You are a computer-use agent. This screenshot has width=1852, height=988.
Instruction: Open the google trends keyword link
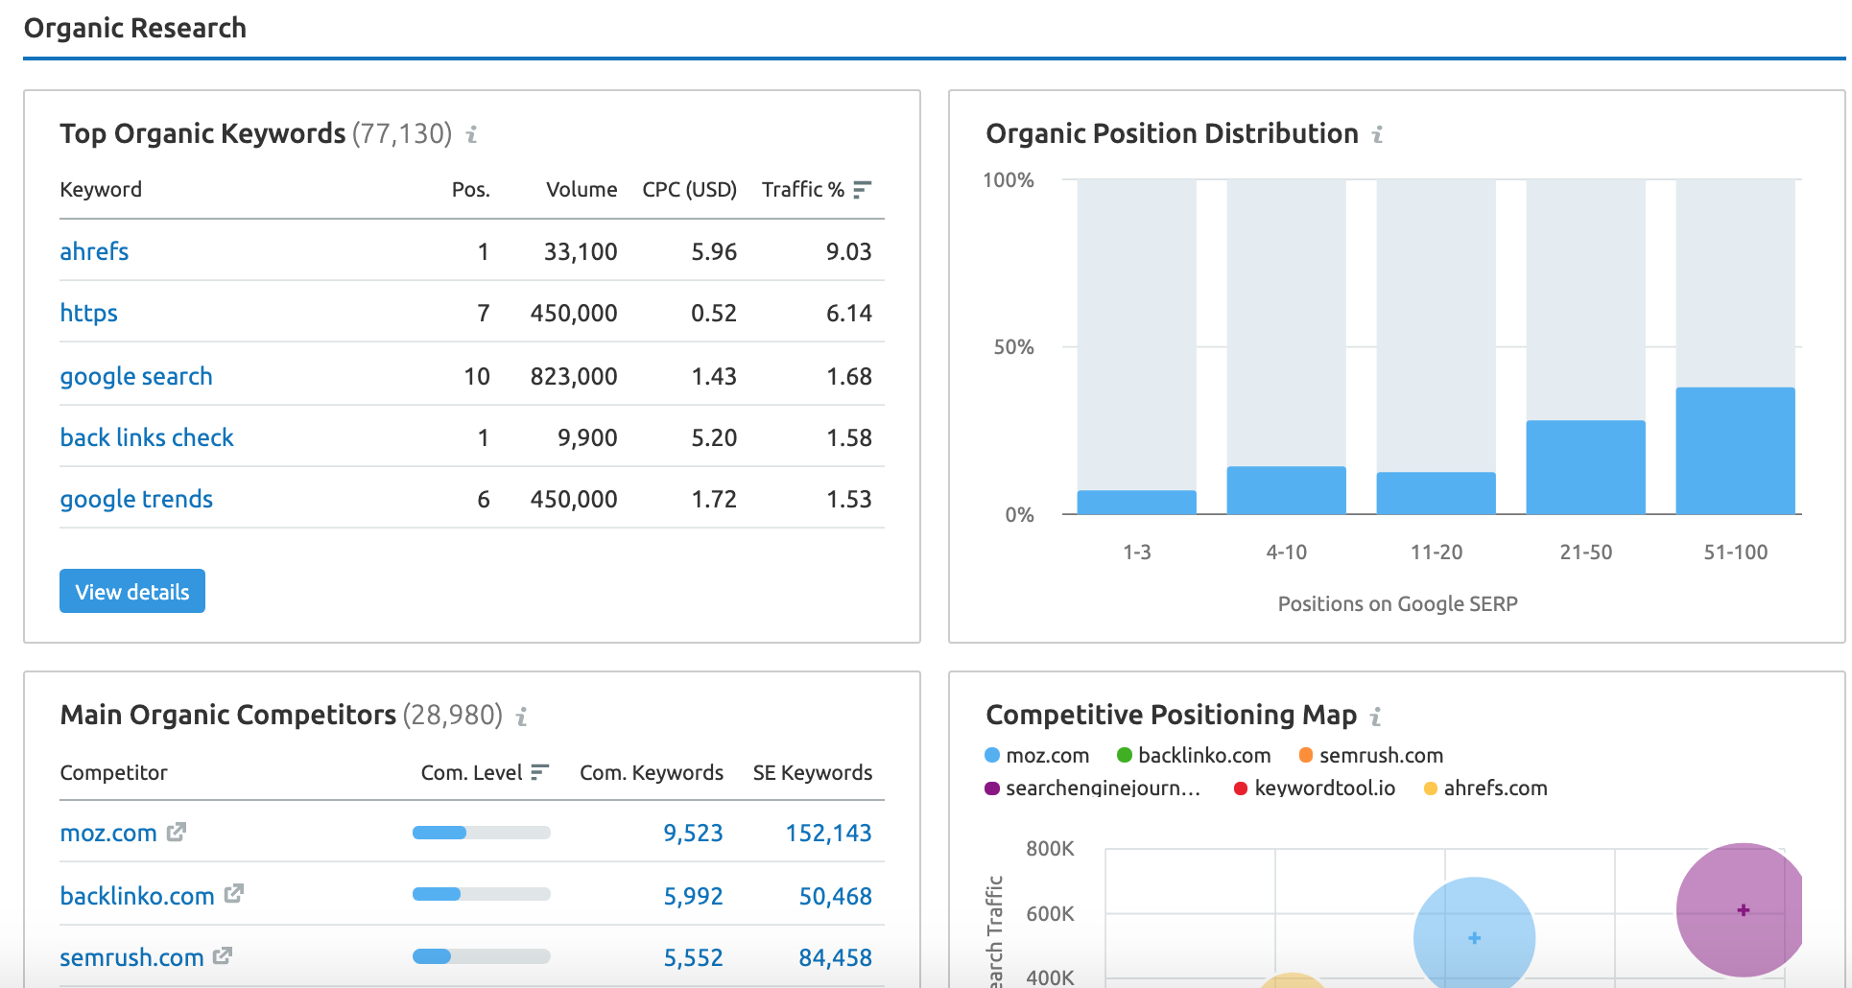click(x=136, y=499)
